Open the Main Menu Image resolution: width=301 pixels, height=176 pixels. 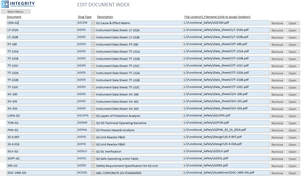pyautogui.click(x=16, y=12)
